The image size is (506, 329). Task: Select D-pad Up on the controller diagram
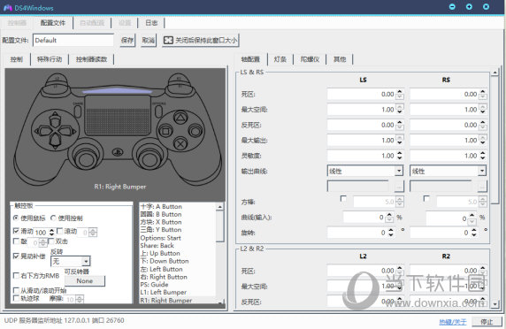coord(55,119)
